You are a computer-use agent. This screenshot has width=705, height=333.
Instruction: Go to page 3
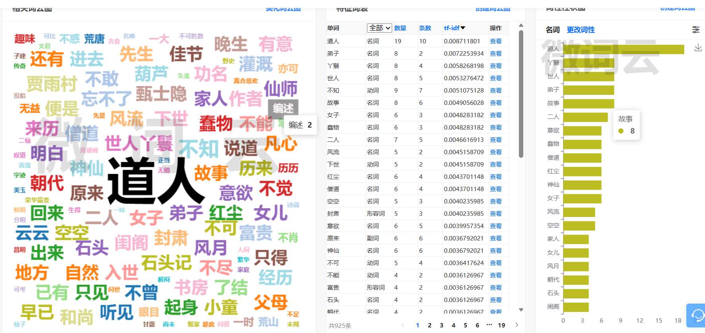pos(441,325)
